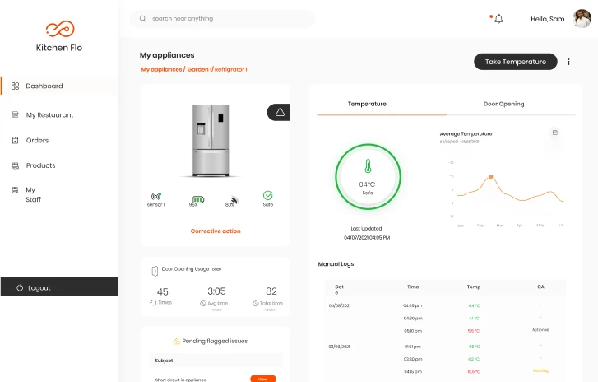Image resolution: width=598 pixels, height=382 pixels.
Task: Click the Corrective action link
Action: point(216,231)
